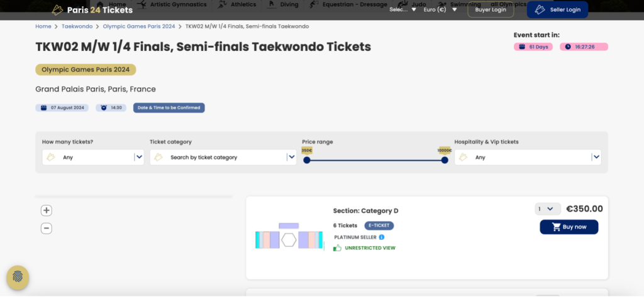Open the Olympic Games Paris 2024 breadcrumb
Screen dimensions: 644x297
pyautogui.click(x=140, y=26)
